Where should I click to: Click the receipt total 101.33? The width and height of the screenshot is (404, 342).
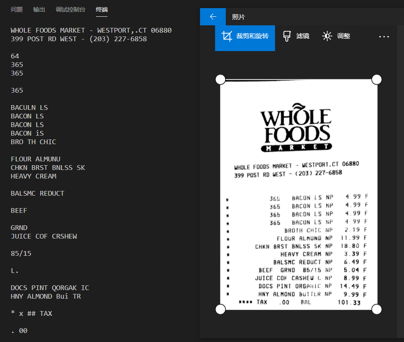click(349, 302)
